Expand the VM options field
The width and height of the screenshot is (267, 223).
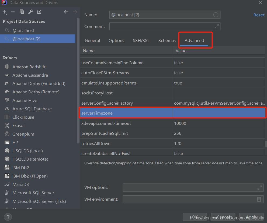[259, 188]
